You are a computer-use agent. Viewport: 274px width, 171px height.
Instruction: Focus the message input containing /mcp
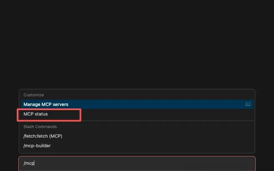137,163
